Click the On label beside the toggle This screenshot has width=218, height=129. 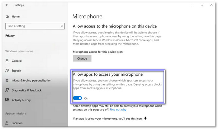click(86, 98)
